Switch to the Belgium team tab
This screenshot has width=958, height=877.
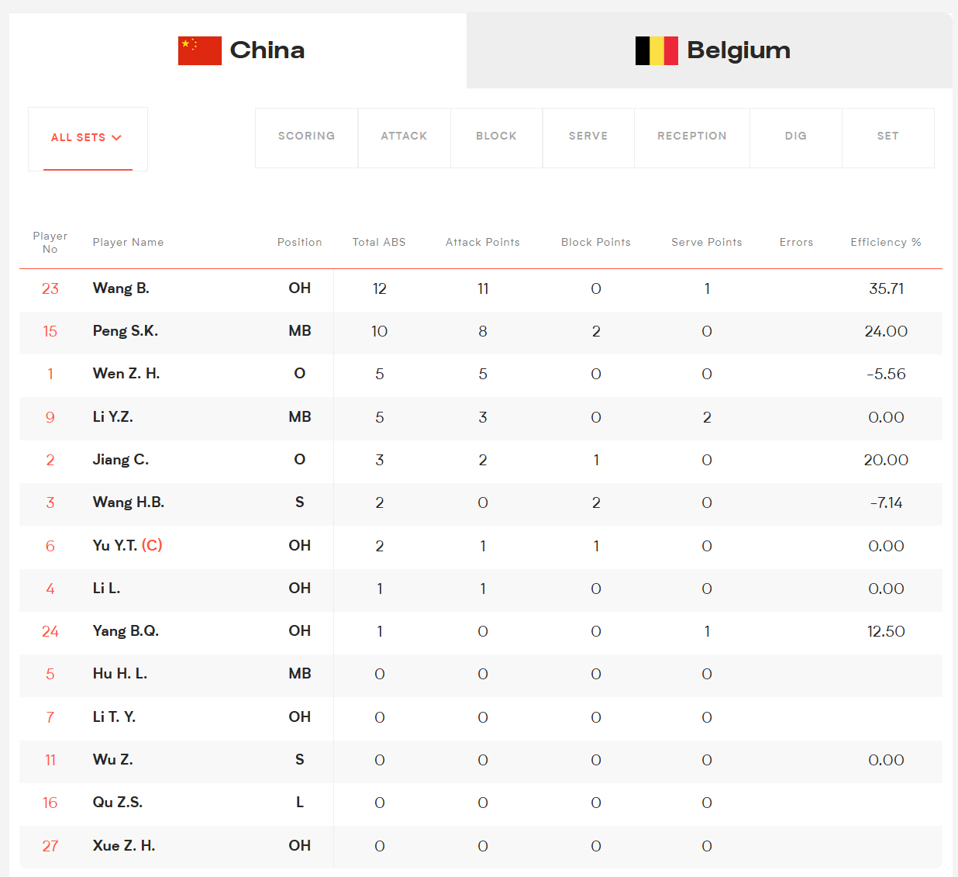click(x=709, y=50)
